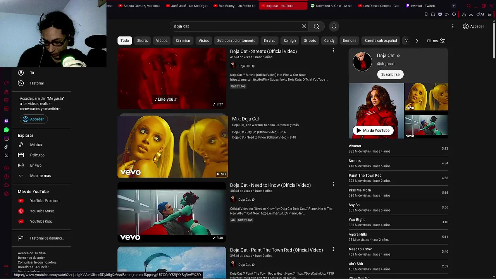Click Acceder button in the top right
This screenshot has width=496, height=279.
pos(473,26)
